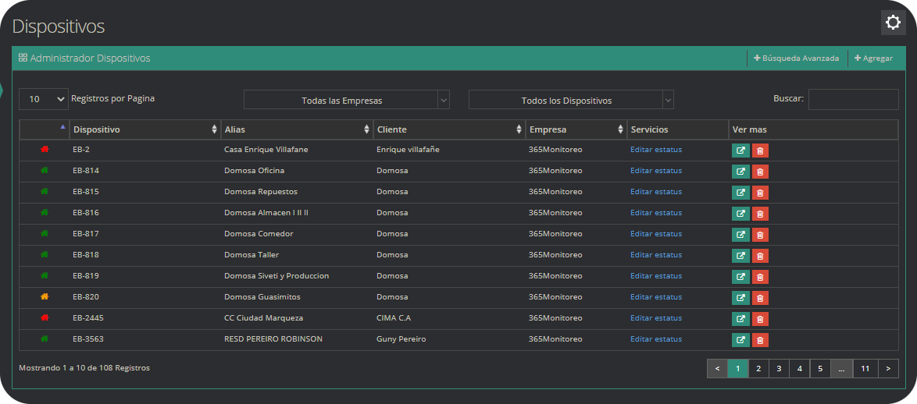
Task: Click the green house icon for EB-815
Action: click(45, 192)
